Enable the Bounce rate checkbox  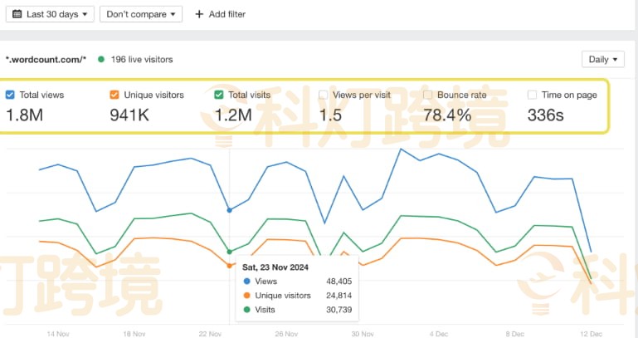coord(428,95)
